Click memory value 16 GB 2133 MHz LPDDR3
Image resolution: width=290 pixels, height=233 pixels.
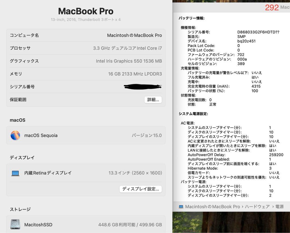pos(135,74)
